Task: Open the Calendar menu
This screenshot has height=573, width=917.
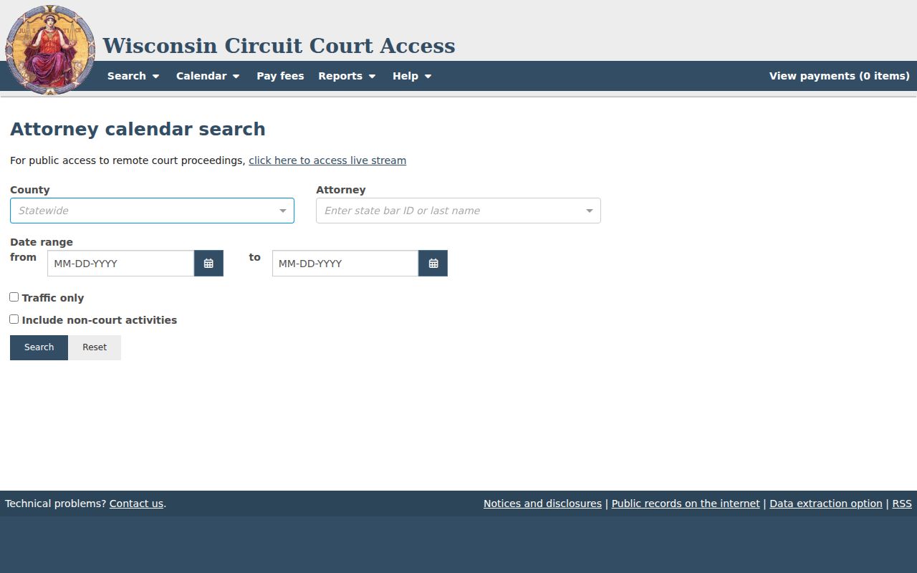Action: [208, 76]
